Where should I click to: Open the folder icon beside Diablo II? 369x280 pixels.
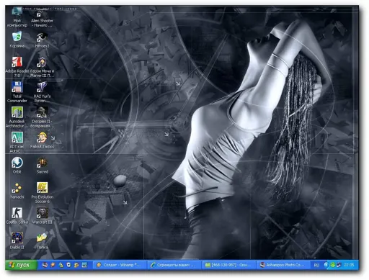[x=43, y=241]
